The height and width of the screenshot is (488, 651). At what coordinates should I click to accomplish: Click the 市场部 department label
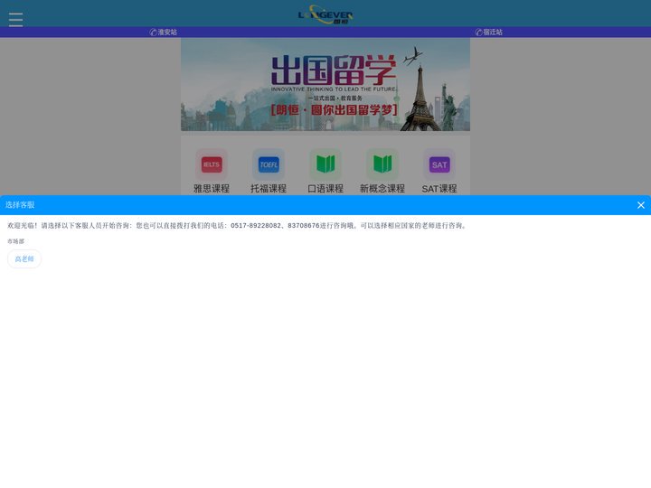[15, 241]
